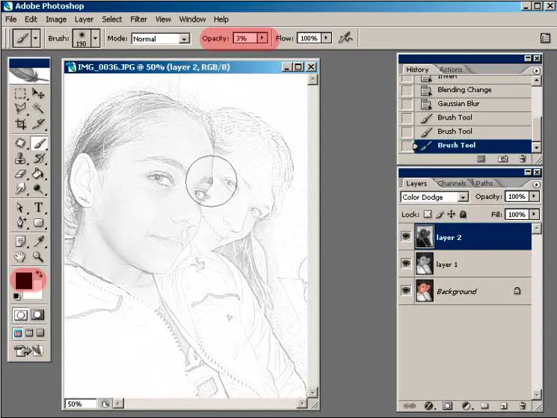This screenshot has height=418, width=557.
Task: Select the Zoom magnifier tool
Action: click(x=38, y=256)
